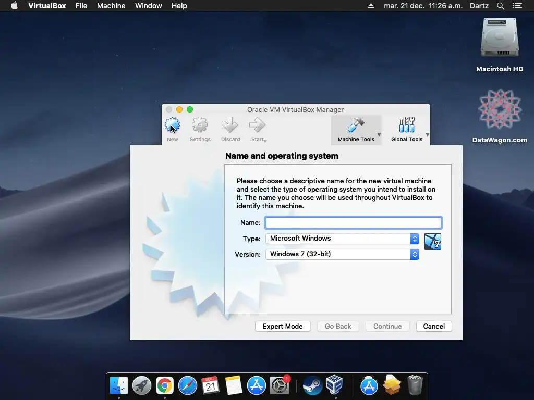Click the Dartz user name in menu bar
The image size is (534, 400).
(x=479, y=6)
